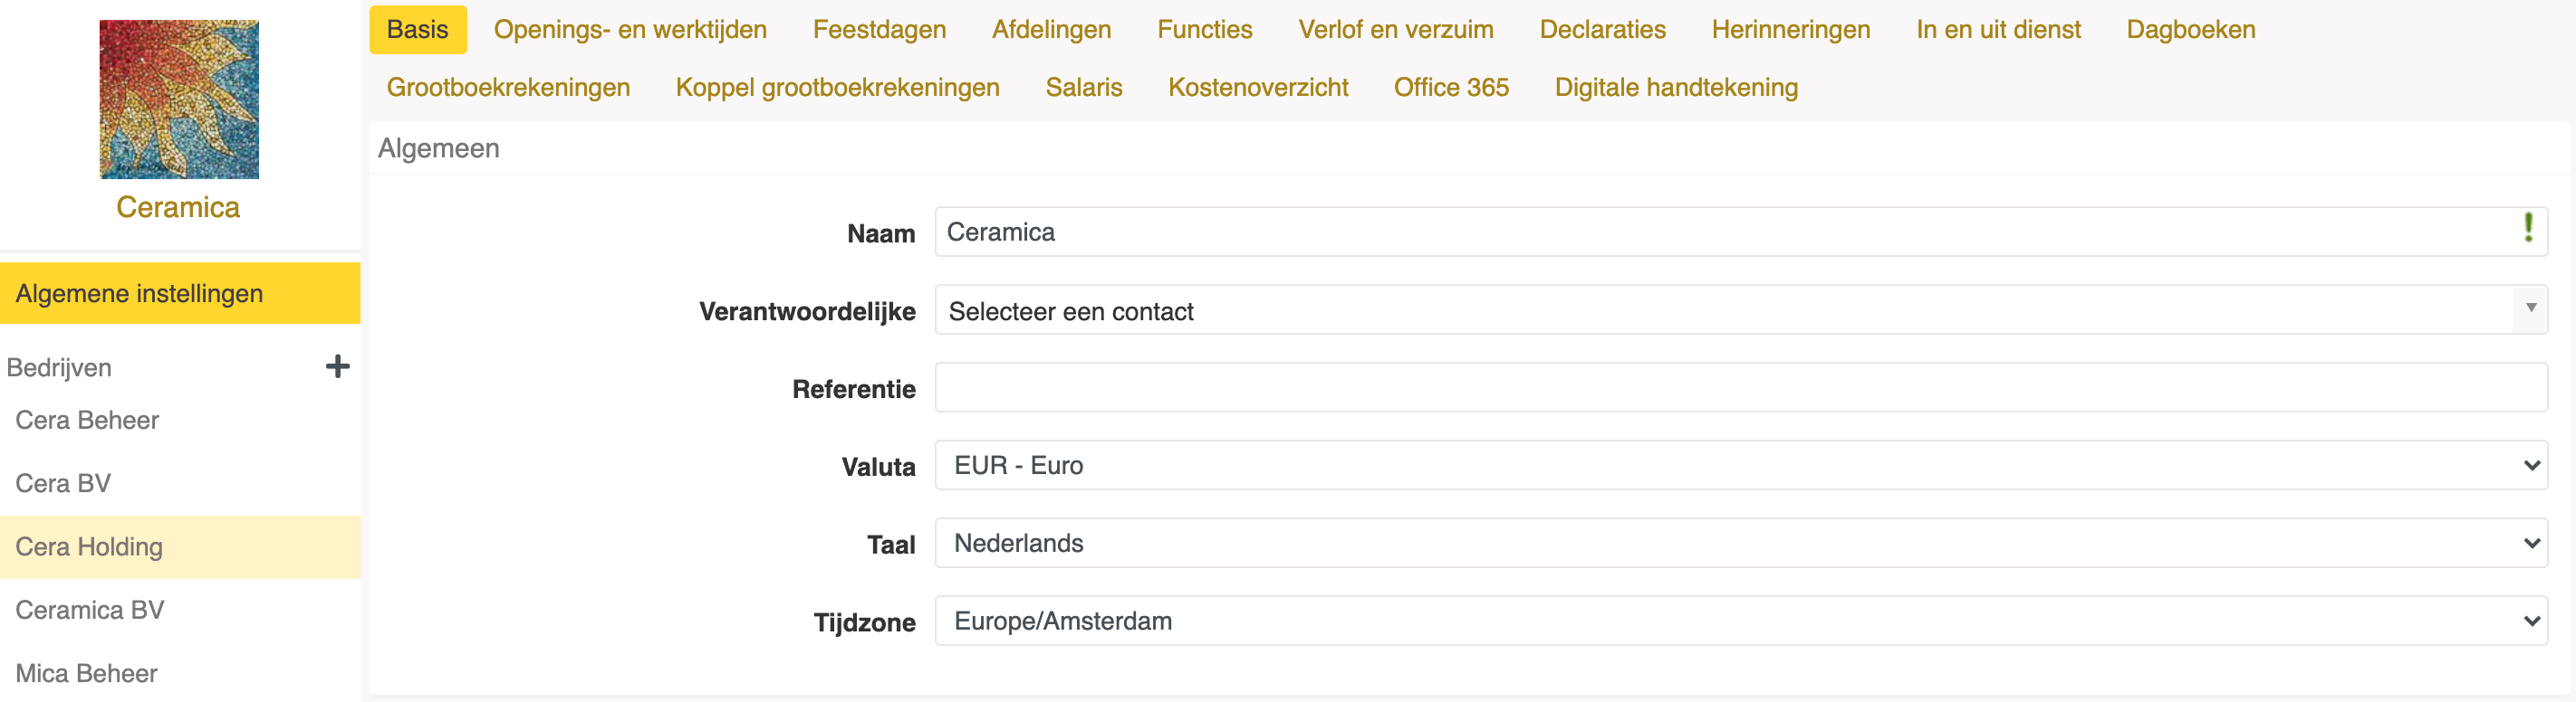Click the Ceramica mosaic logo image
The image size is (2576, 702).
click(x=179, y=99)
